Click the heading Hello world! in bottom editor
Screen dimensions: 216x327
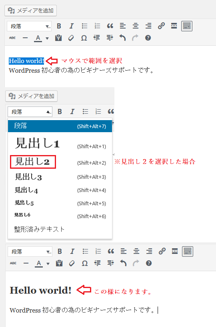click(x=40, y=290)
